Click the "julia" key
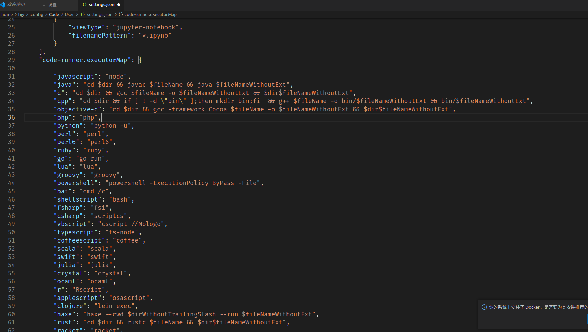This screenshot has width=588, height=332. pos(66,265)
